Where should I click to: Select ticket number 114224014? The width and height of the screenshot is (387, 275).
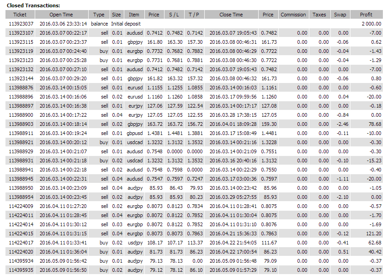[x=21, y=224]
